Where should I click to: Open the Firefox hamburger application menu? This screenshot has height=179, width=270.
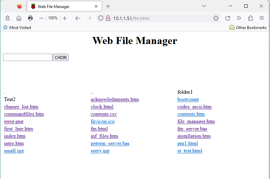[262, 18]
